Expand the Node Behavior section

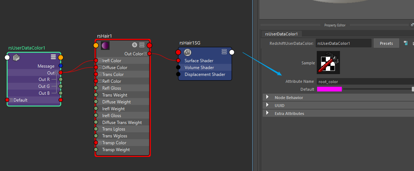click(x=267, y=97)
